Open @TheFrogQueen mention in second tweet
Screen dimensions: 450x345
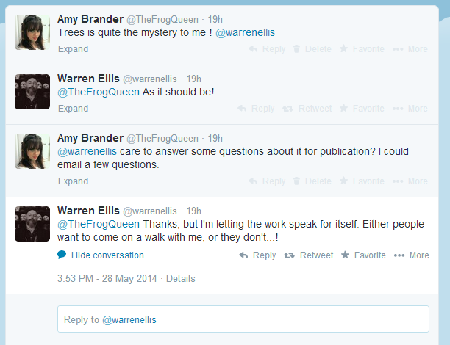pyautogui.click(x=99, y=92)
